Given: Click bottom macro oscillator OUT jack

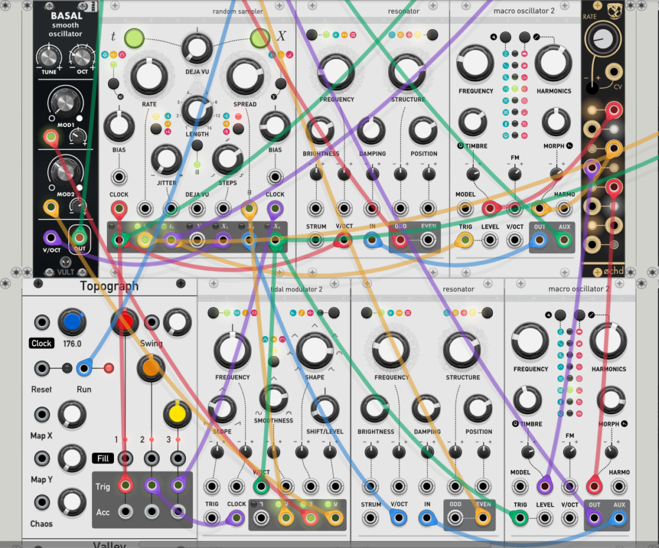Looking at the screenshot, I should pyautogui.click(x=594, y=518).
